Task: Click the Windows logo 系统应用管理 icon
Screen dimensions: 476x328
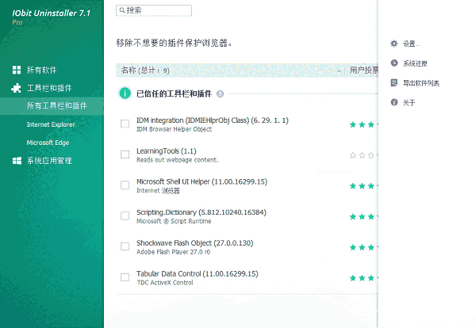Action: [17, 161]
